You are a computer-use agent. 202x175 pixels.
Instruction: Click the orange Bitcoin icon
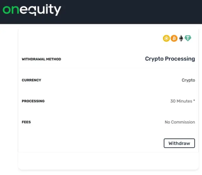[174, 38]
